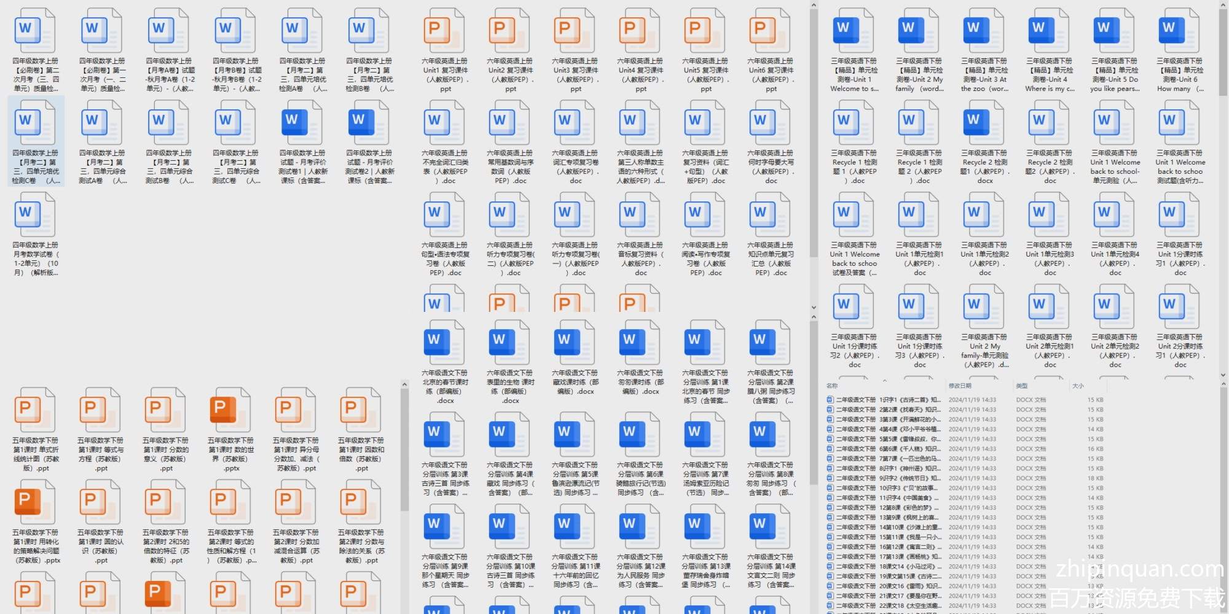Select the 六年级英语上册 Unit1 复习课件 PowerPoint icon

coord(445,31)
